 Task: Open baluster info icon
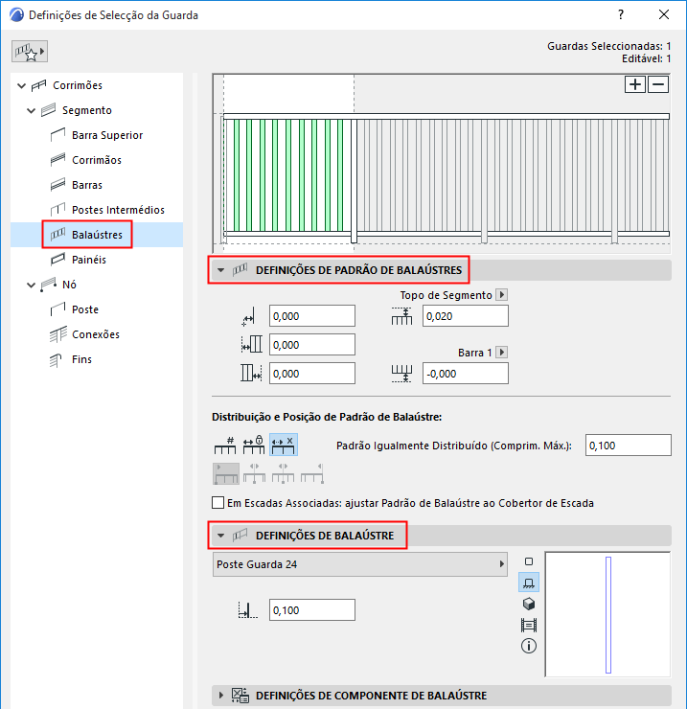(529, 646)
